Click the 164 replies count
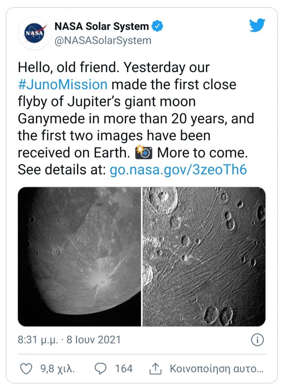The width and height of the screenshot is (281, 385). (124, 368)
